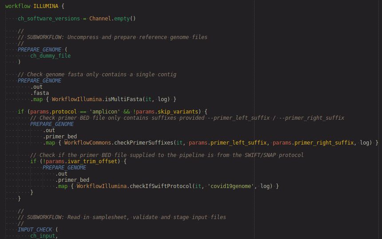
Task: Click 'log' argument in the isMultiFasta call
Action: 163,99
